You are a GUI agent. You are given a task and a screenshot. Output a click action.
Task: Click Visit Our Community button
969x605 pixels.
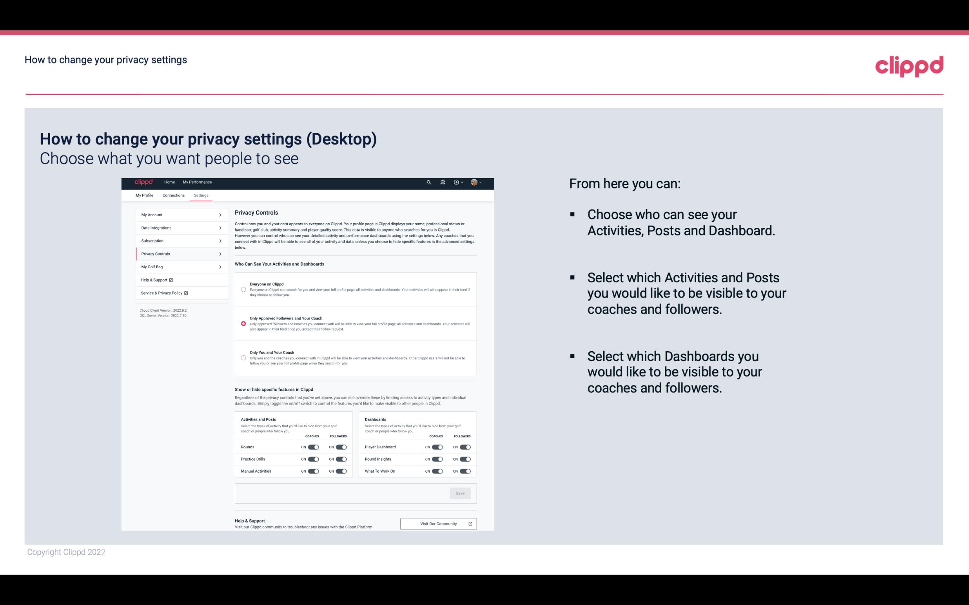point(437,524)
